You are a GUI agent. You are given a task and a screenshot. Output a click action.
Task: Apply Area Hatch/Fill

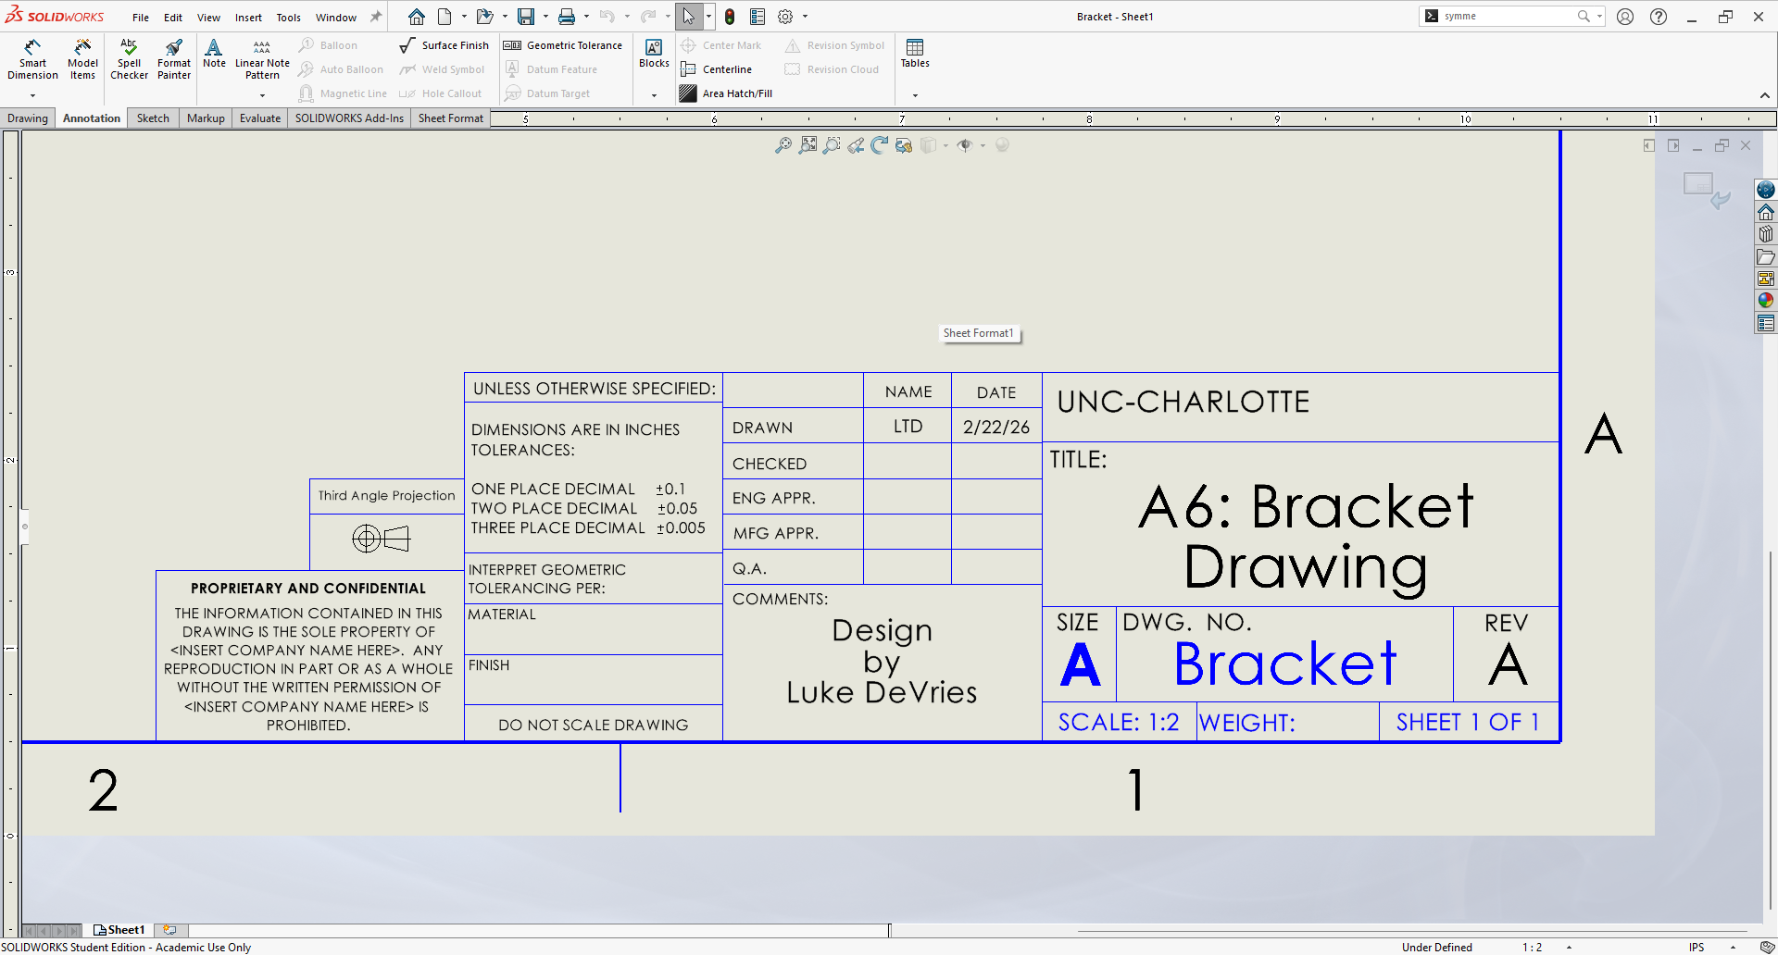(x=726, y=93)
